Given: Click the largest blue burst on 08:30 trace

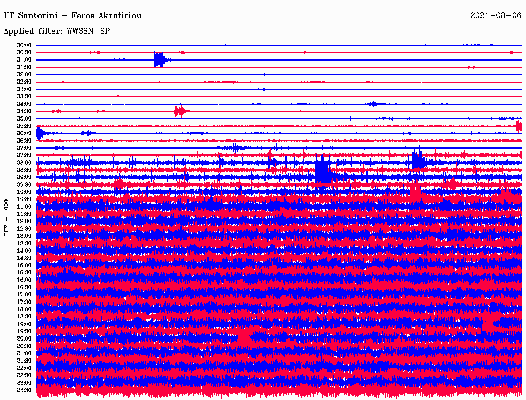Looking at the screenshot, I should pos(323,171).
